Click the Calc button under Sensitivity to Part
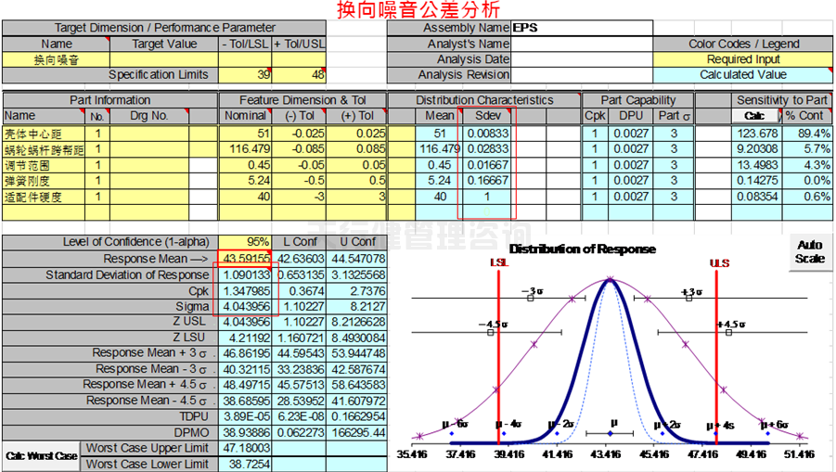Image resolution: width=836 pixels, height=472 pixels. point(754,116)
